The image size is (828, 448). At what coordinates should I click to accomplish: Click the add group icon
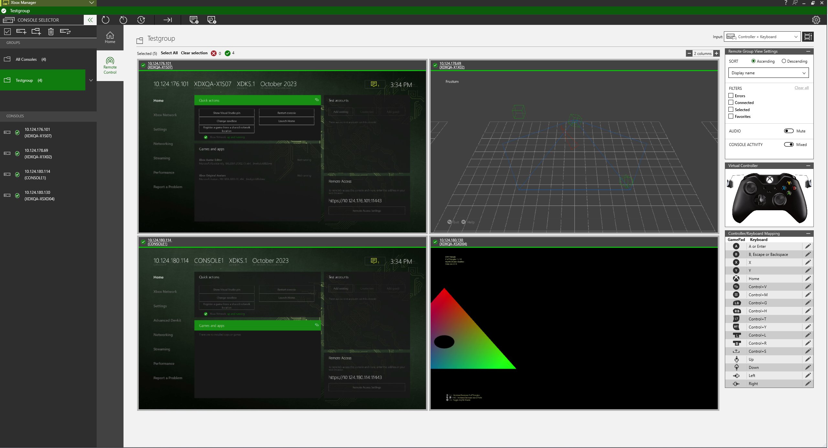36,31
